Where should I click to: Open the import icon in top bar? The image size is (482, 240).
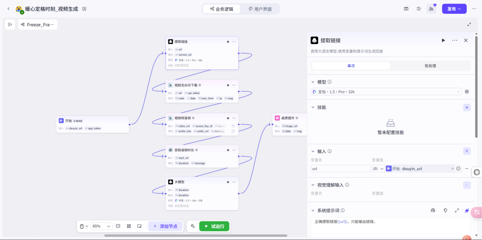406,9
